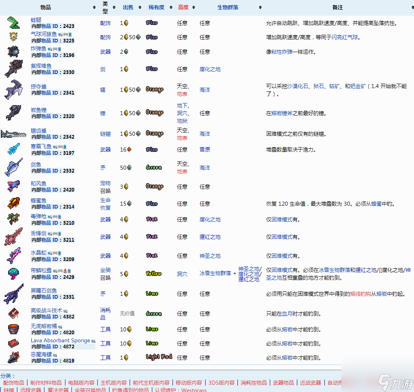Open the 掠夺鲨 item page link

[x=38, y=86]
